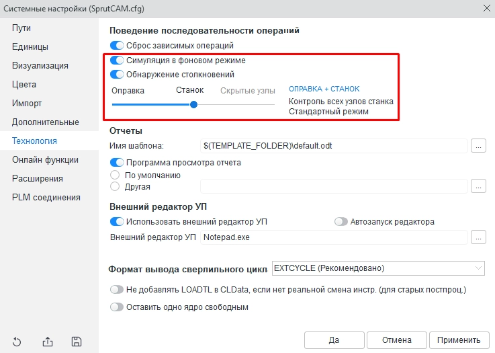Switch to the Визуализация section

tap(40, 66)
